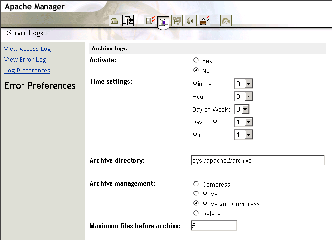Choose Move archive management option

pos(196,193)
